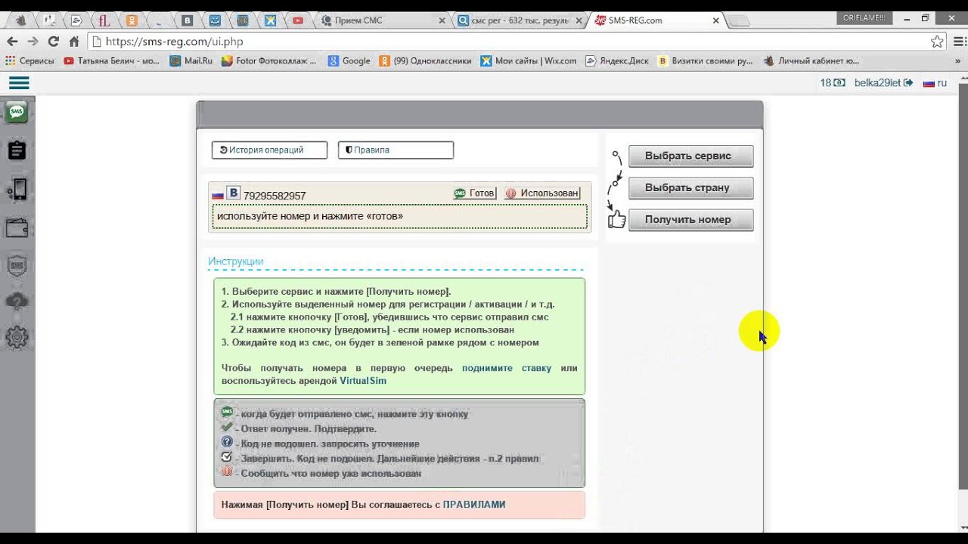Select the smartphone icon in the sidebar
Screen dimensions: 968x544
[x=17, y=189]
